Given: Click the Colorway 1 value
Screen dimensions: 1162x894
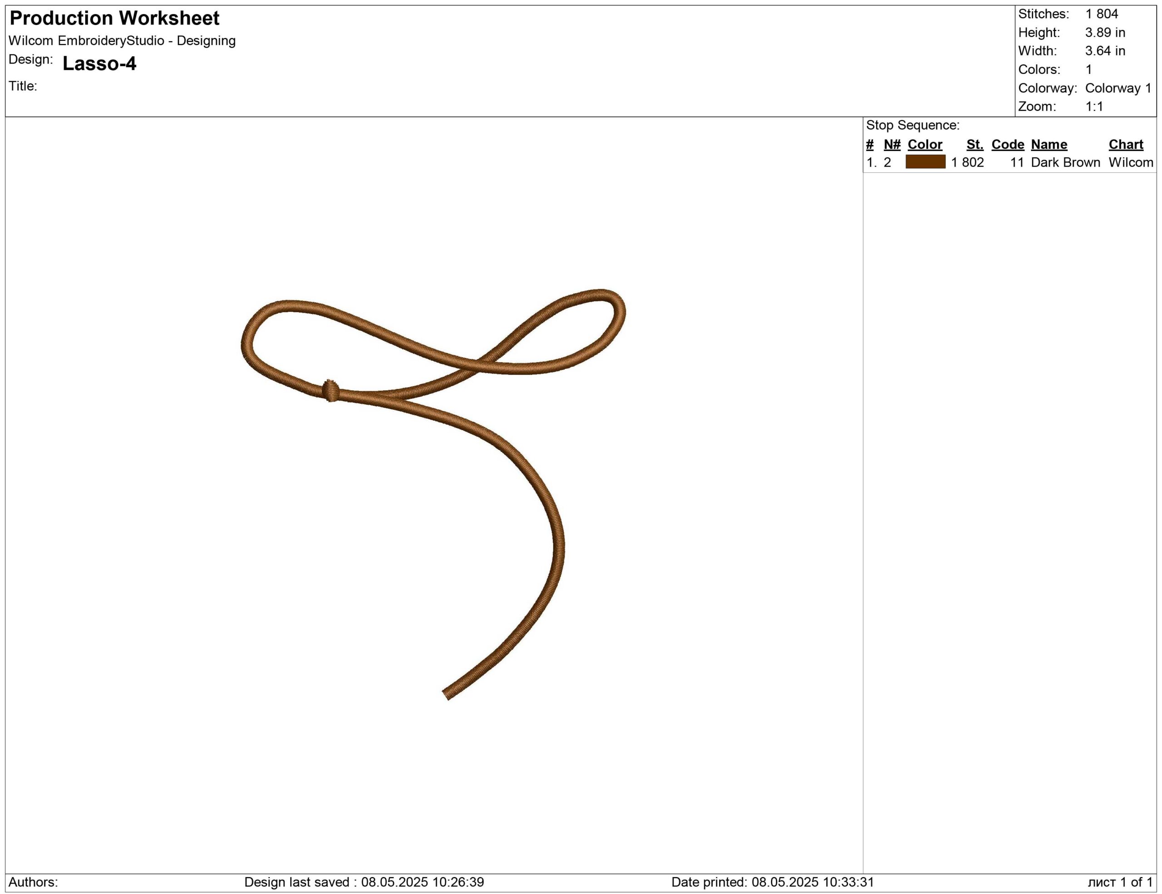Looking at the screenshot, I should pyautogui.click(x=1118, y=88).
